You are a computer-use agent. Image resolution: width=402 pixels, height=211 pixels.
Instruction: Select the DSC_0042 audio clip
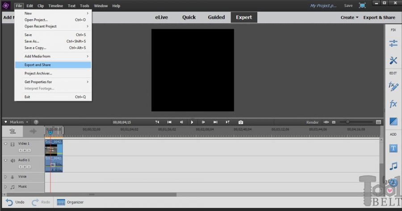(54, 164)
